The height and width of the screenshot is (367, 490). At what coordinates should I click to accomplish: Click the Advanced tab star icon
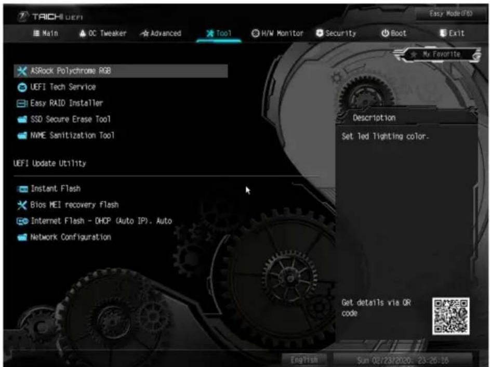[144, 33]
